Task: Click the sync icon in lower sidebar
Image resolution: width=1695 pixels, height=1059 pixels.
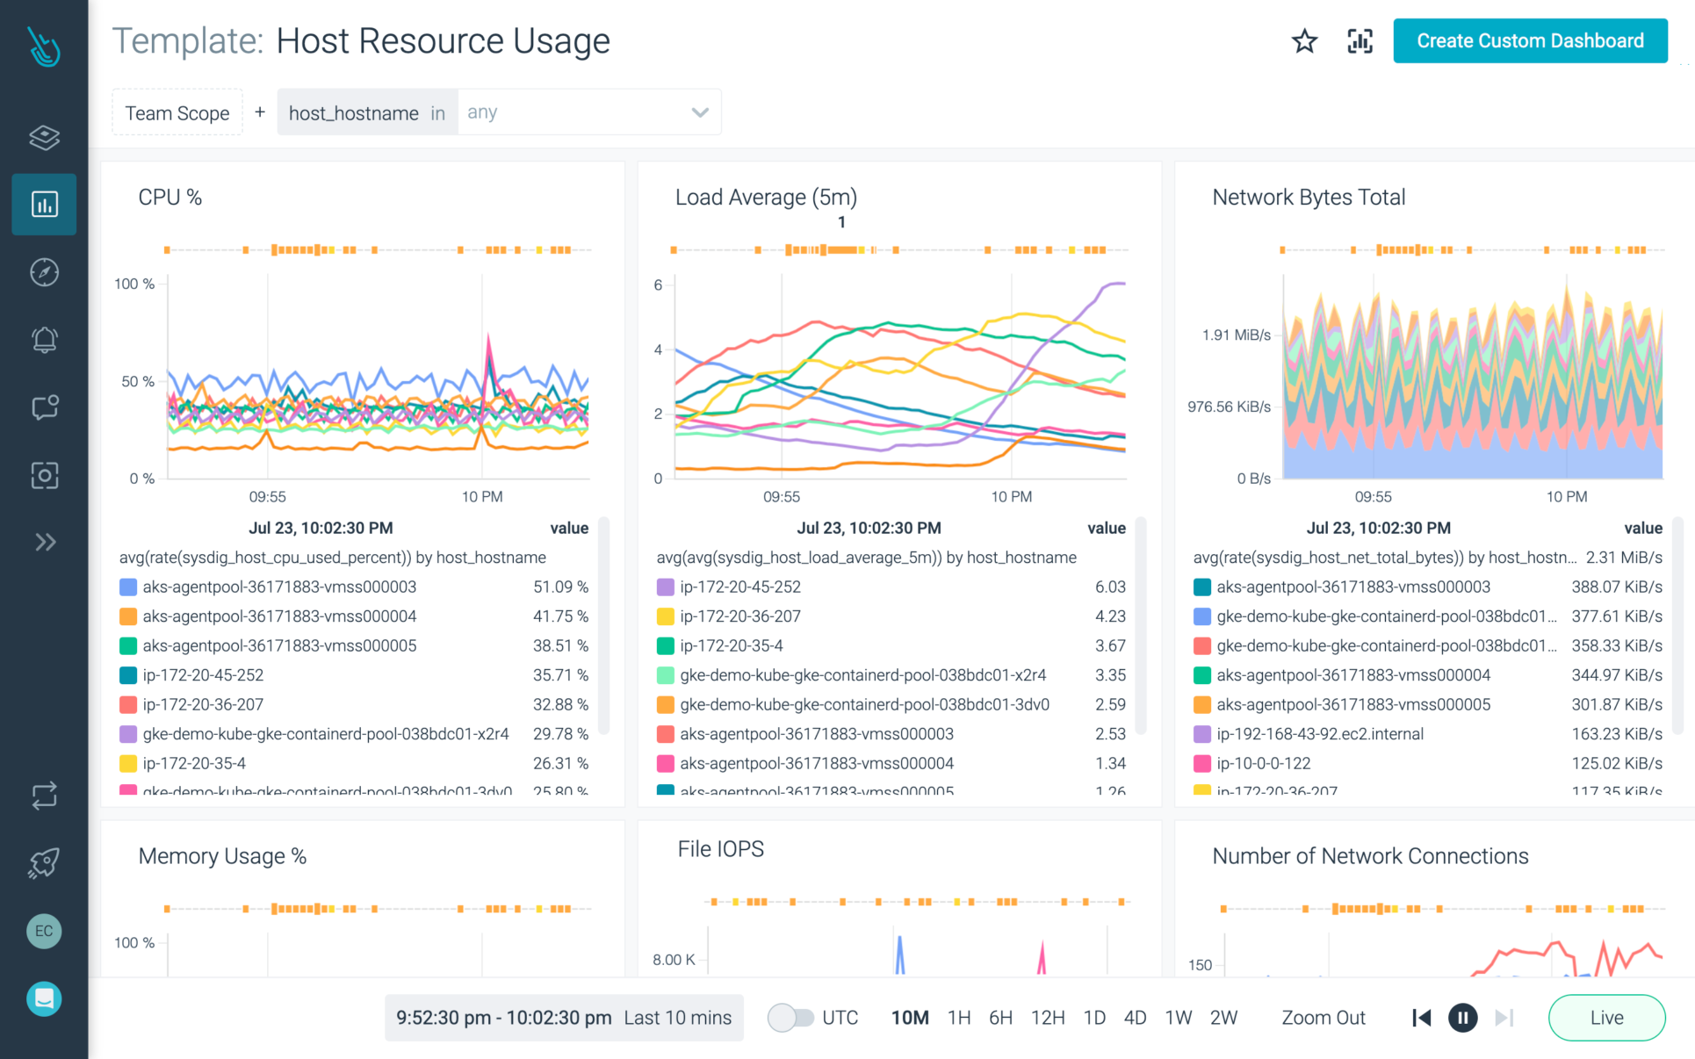Action: [44, 796]
